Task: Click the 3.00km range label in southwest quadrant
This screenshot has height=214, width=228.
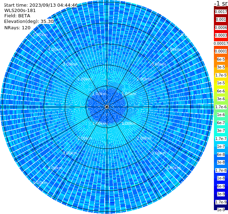Action: pos(70,153)
